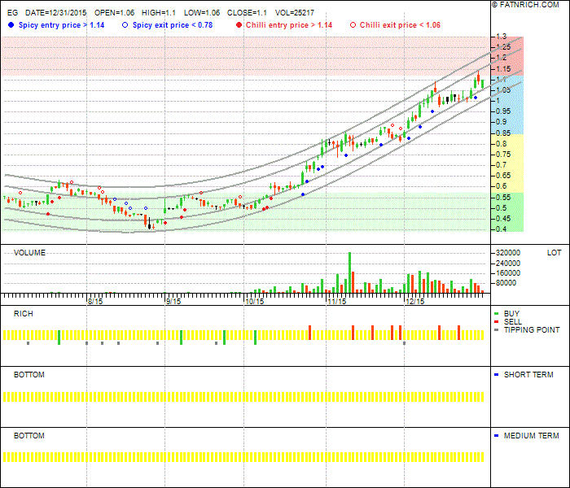The height and width of the screenshot is (488, 570).
Task: Open the FATNRICH.COM copyright link
Action: pos(528,5)
